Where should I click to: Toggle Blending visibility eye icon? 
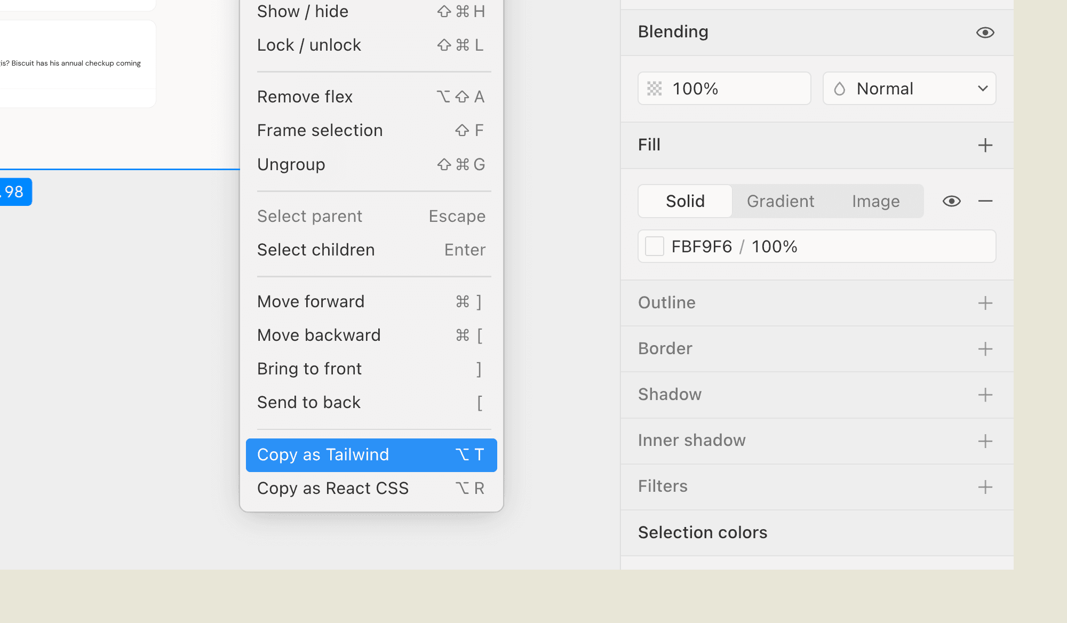[985, 33]
